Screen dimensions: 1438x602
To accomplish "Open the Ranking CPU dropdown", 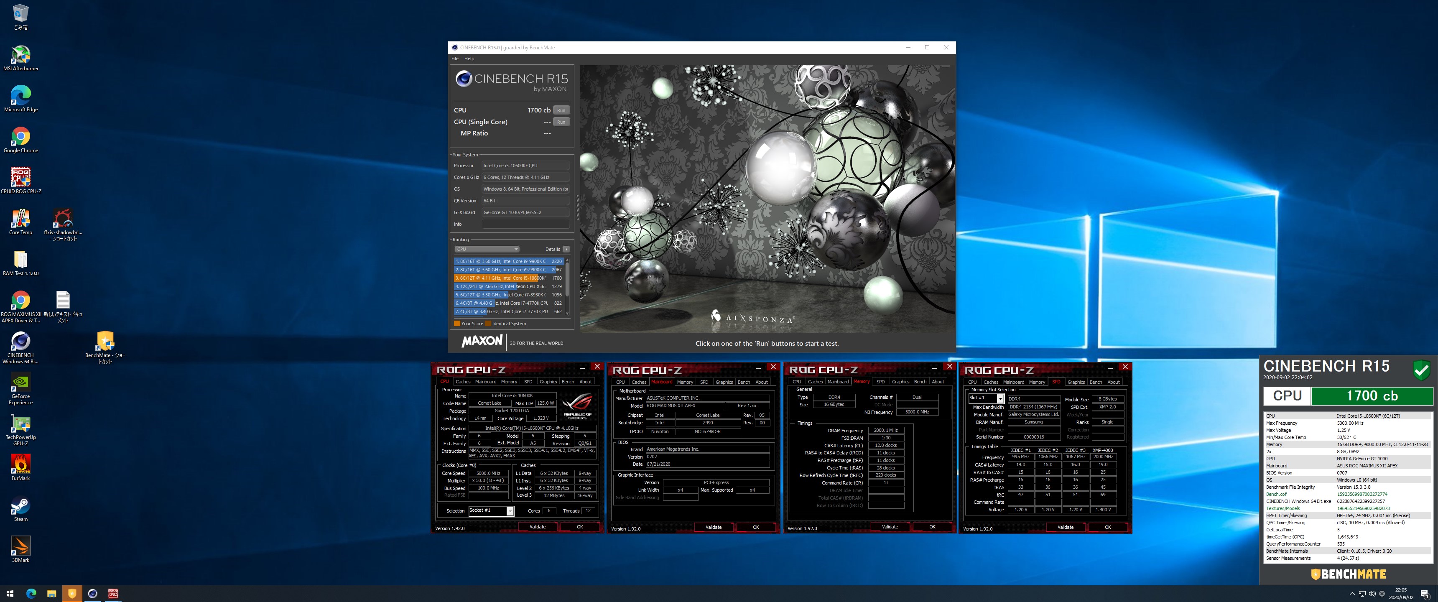I will (x=487, y=249).
